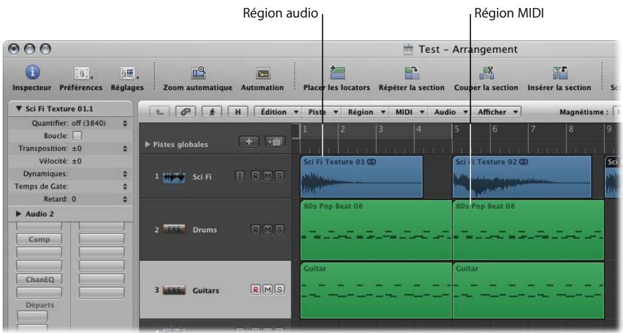Viewport: 623px width, 333px height.
Task: Enable the Boucle checkbox
Action: (77, 136)
